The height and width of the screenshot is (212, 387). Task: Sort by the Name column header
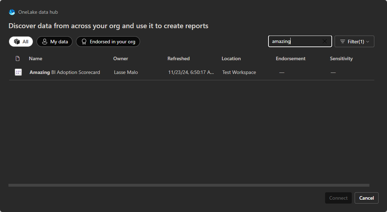pos(36,58)
